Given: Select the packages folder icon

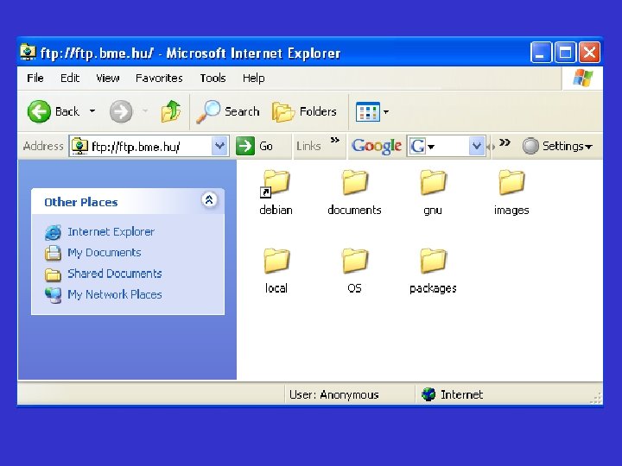Looking at the screenshot, I should (433, 261).
